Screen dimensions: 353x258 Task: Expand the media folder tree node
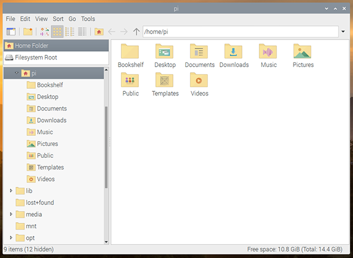coord(11,214)
